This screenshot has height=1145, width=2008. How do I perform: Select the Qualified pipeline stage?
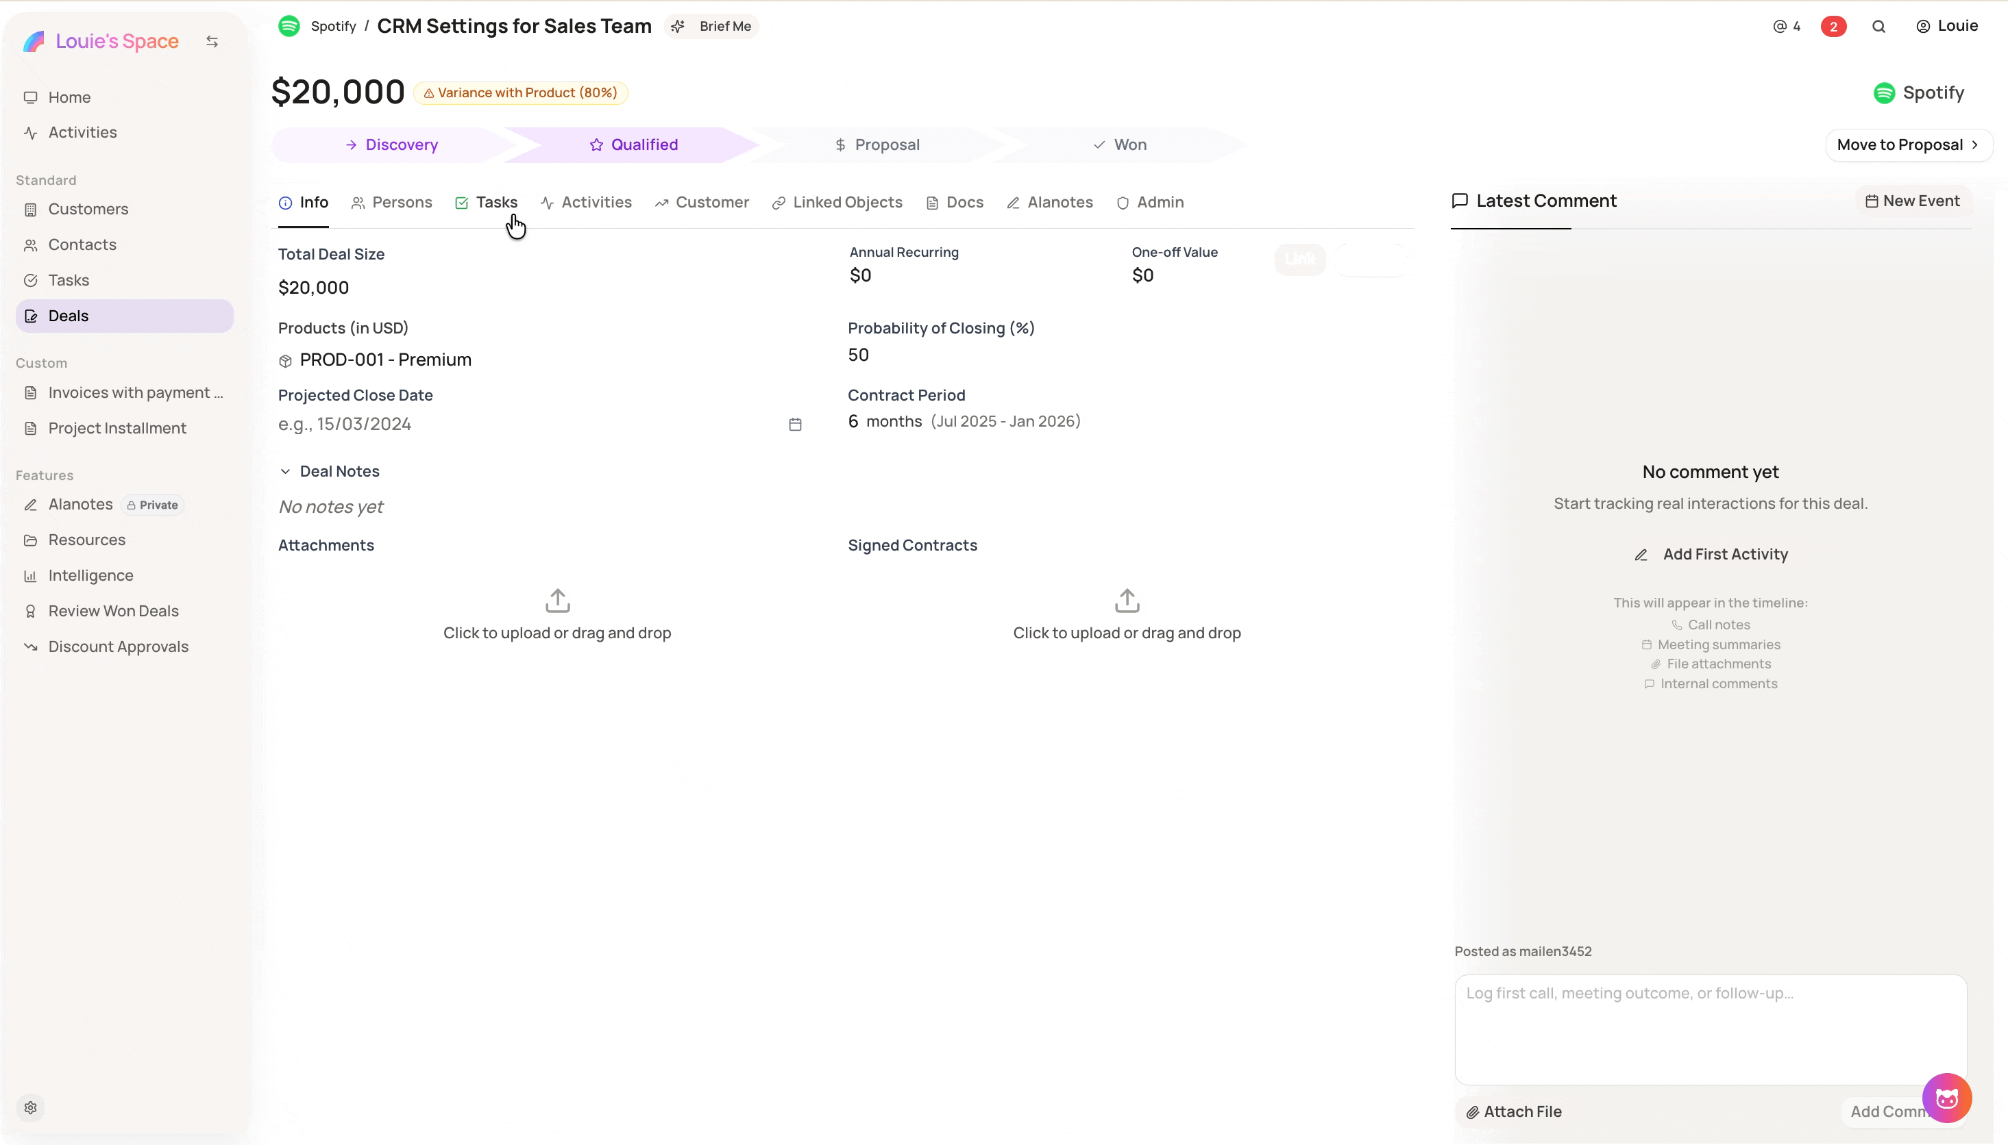pyautogui.click(x=633, y=144)
